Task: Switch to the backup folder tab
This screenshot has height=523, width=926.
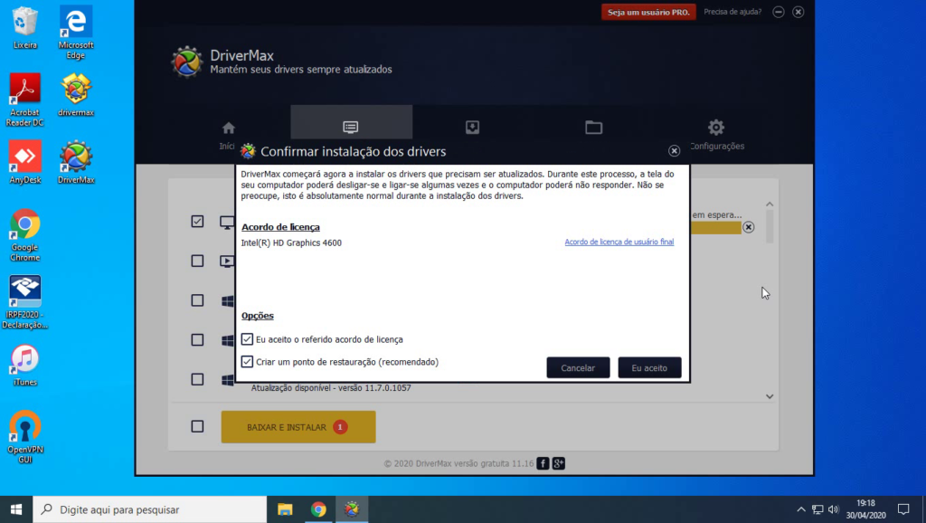Action: click(593, 128)
